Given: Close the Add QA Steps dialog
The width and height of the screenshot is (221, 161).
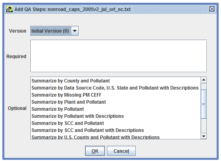Looking at the screenshot, I should click(x=212, y=9).
